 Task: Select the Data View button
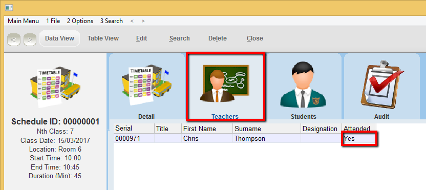click(59, 38)
